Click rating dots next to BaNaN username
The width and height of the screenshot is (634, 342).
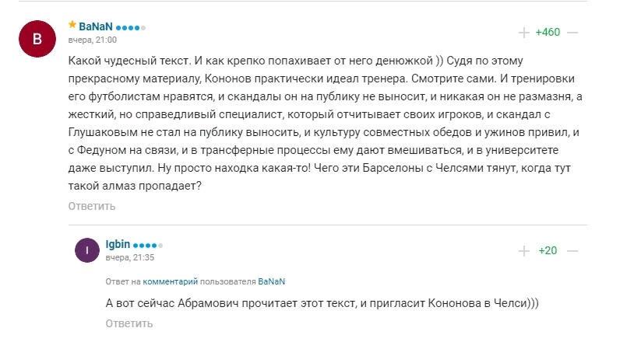131,28
